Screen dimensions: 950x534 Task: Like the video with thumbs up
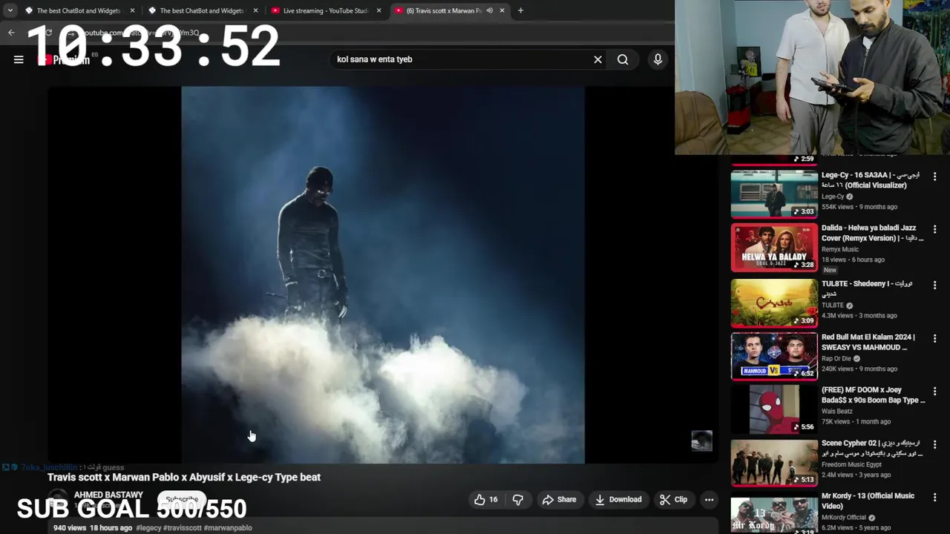coord(486,500)
